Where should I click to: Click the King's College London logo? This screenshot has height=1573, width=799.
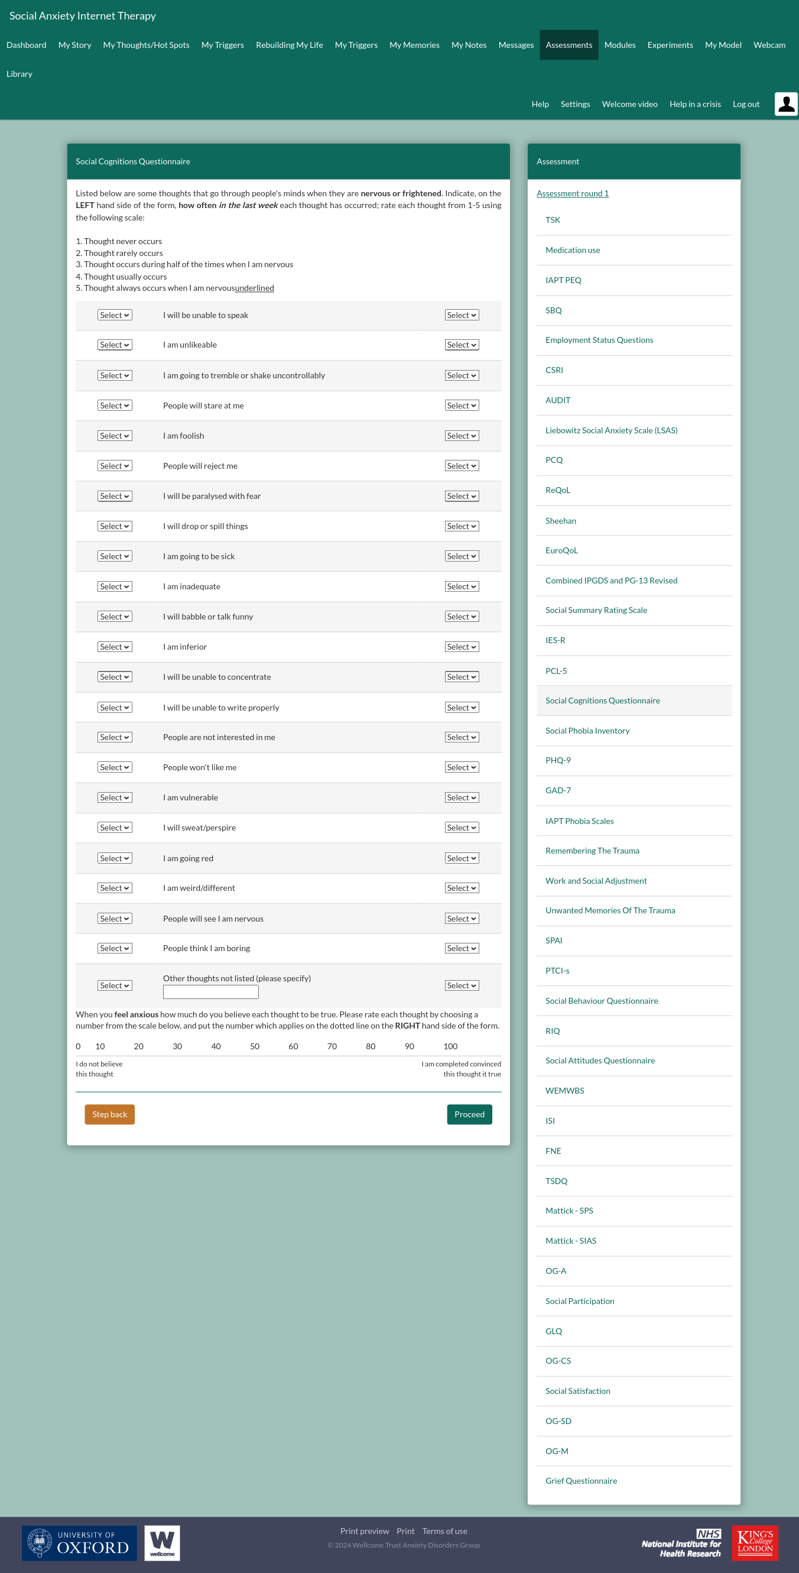tap(755, 1542)
